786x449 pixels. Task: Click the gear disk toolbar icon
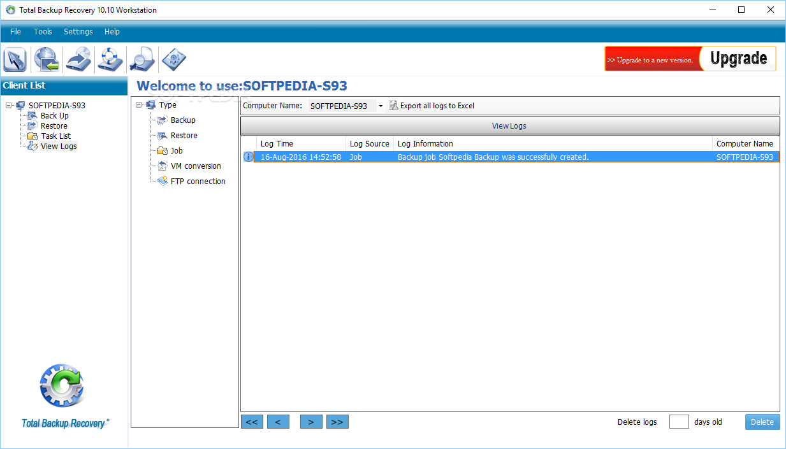173,60
